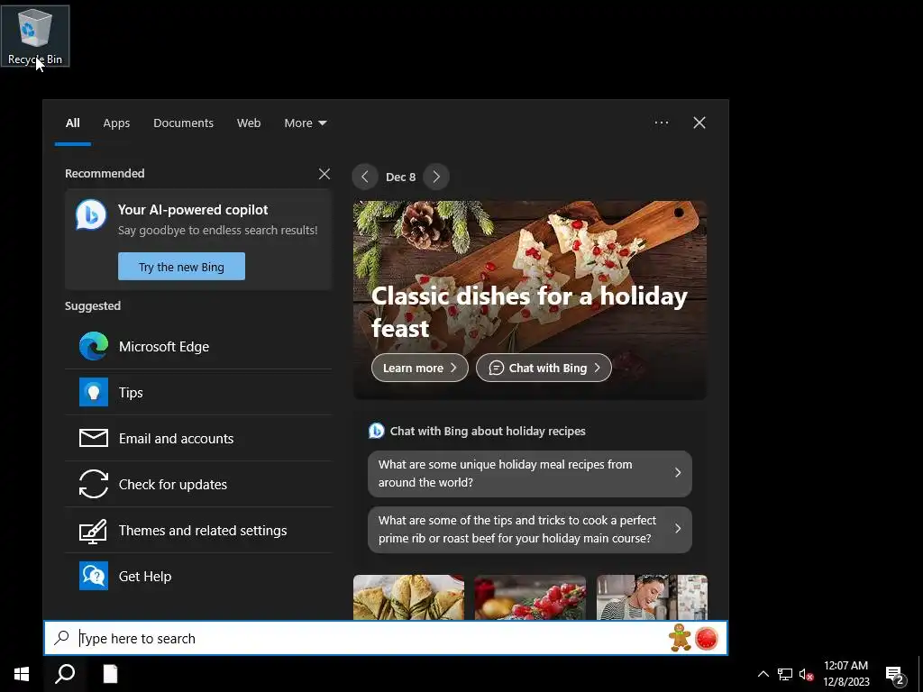Open the Get Help icon

coord(94,576)
